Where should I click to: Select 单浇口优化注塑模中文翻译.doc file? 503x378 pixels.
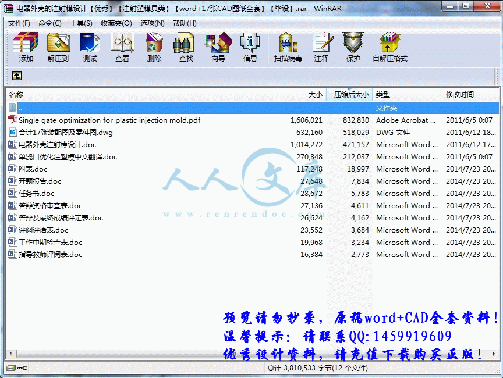(x=68, y=156)
